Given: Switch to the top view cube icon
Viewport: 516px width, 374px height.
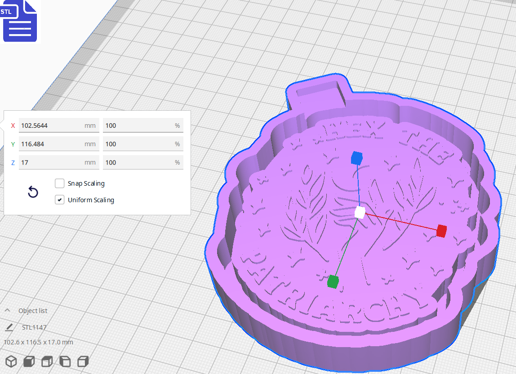Looking at the screenshot, I should click(x=47, y=361).
